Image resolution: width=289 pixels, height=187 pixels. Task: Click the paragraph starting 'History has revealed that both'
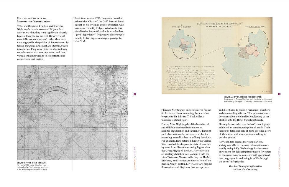pos(245,131)
